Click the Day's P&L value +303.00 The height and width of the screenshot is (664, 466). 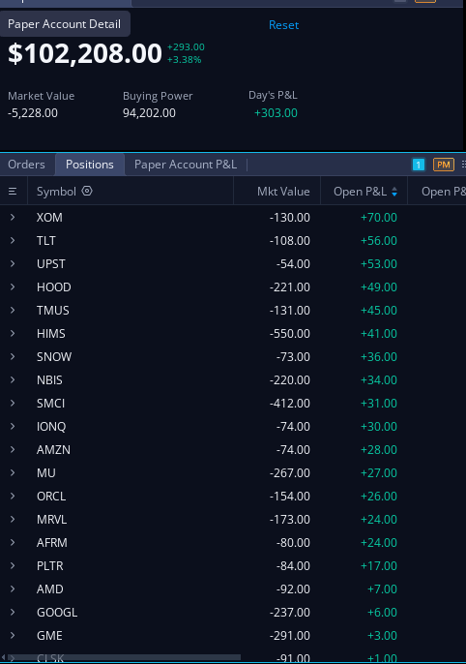click(x=276, y=113)
